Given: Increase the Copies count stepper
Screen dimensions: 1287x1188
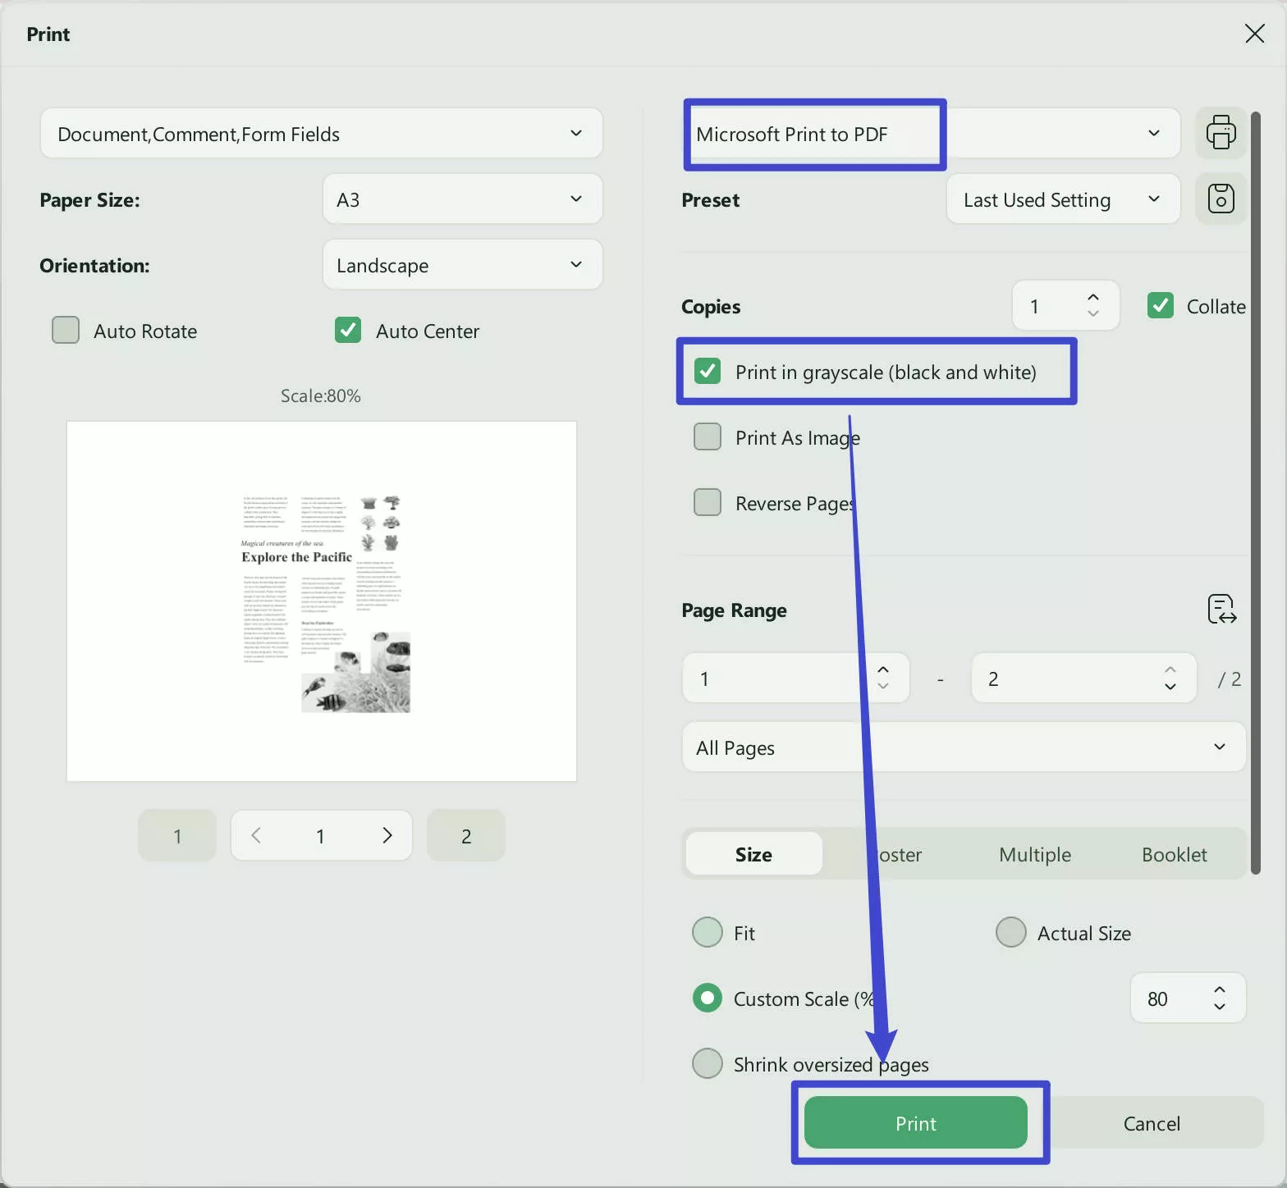Looking at the screenshot, I should click(x=1092, y=297).
